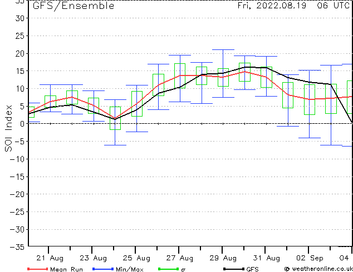This screenshot has height=272, width=353.
Task: Click the date text Fri, 2022.08.19
Action: 272,6
